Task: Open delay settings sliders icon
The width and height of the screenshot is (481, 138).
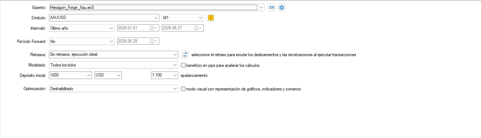Action: pyautogui.click(x=185, y=55)
